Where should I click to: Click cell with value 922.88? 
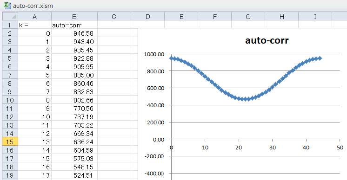click(x=74, y=58)
